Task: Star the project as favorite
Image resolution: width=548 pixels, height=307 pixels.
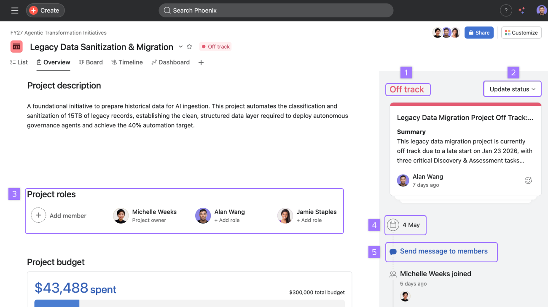Action: [x=190, y=47]
